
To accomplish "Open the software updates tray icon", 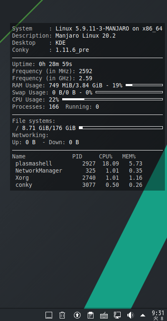I will pyautogui.click(x=77, y=315).
